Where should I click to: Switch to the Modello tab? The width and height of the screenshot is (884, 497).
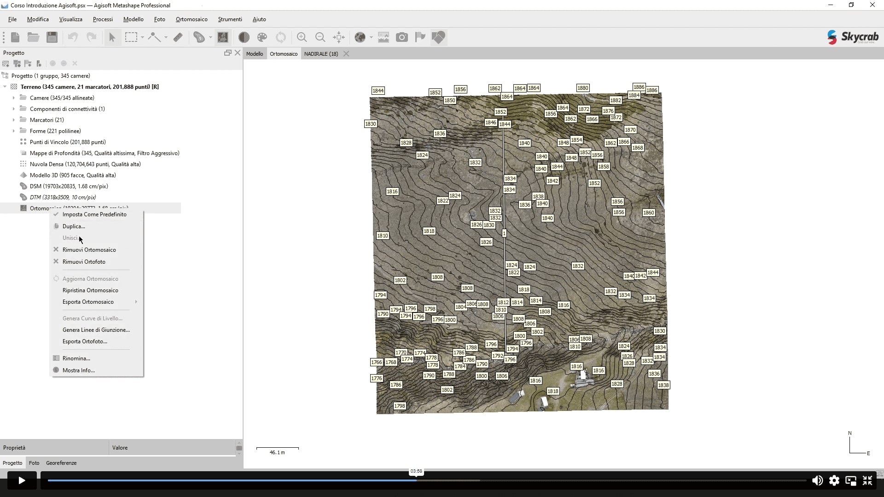254,54
